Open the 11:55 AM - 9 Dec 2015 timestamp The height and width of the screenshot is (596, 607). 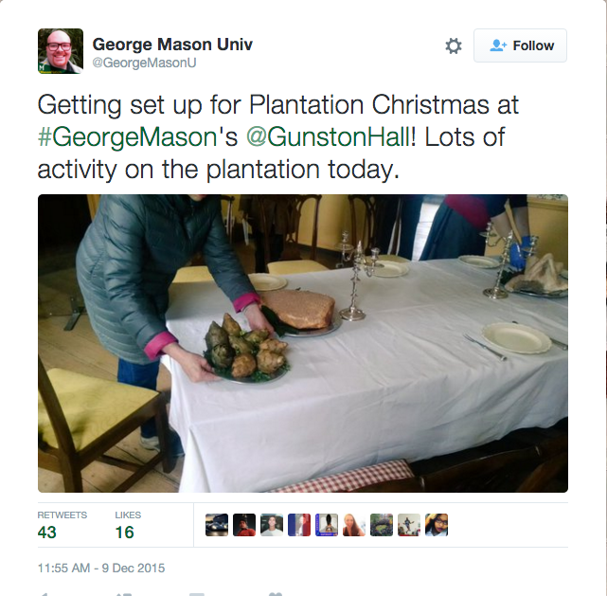point(101,569)
